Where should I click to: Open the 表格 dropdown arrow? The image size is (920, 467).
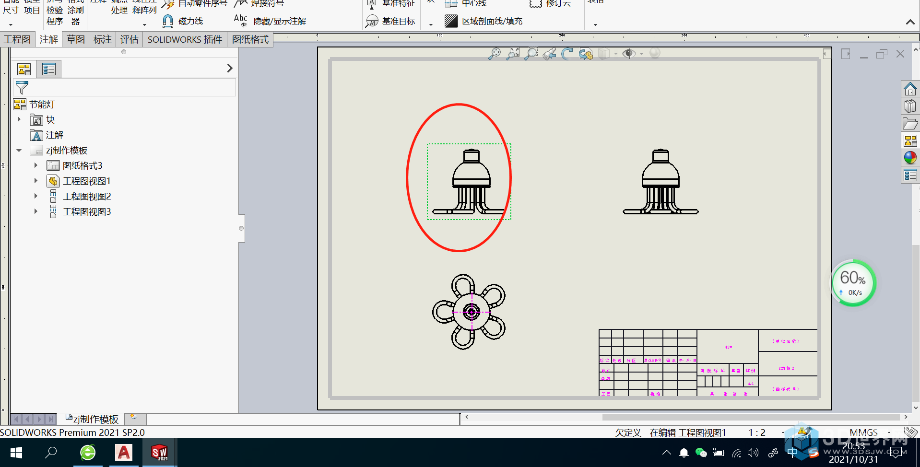[x=595, y=25]
